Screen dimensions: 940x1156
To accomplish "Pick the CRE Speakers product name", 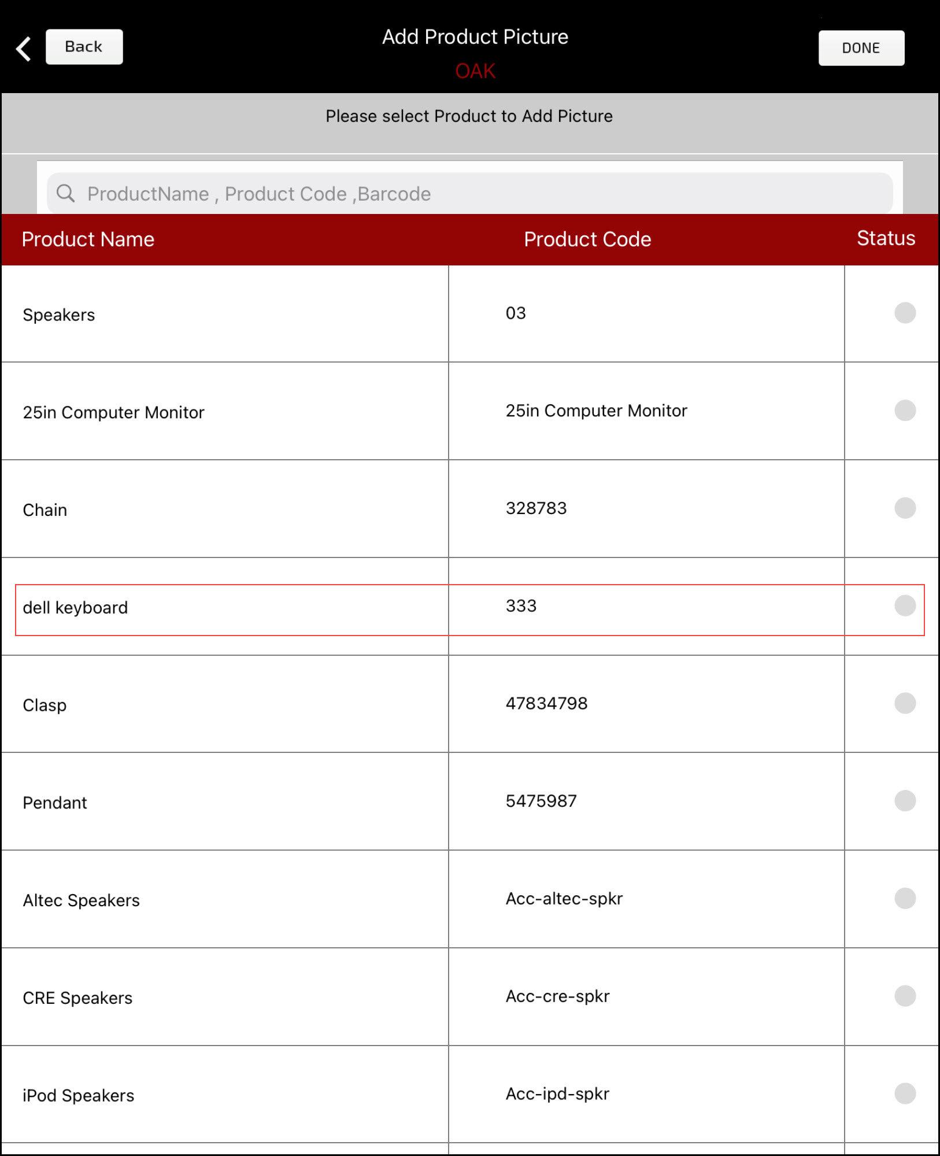I will (x=78, y=998).
